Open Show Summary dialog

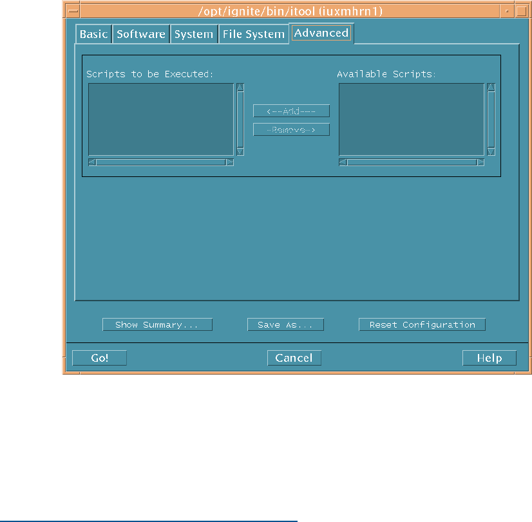coord(157,324)
